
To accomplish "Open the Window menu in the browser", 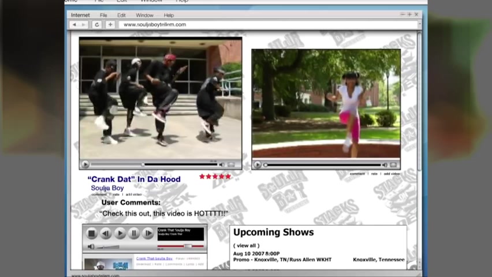I will coord(144,15).
